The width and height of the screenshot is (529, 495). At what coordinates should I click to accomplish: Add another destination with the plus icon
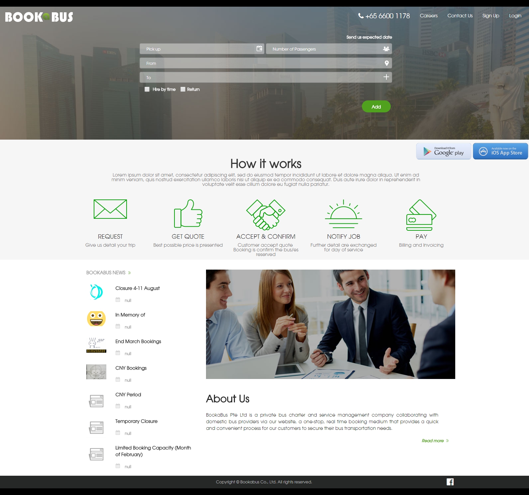(x=386, y=77)
